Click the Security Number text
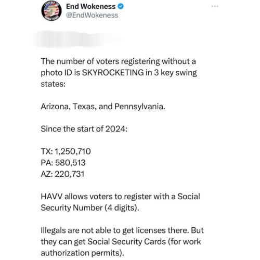Screen dimensions: 260x260 tap(72, 207)
